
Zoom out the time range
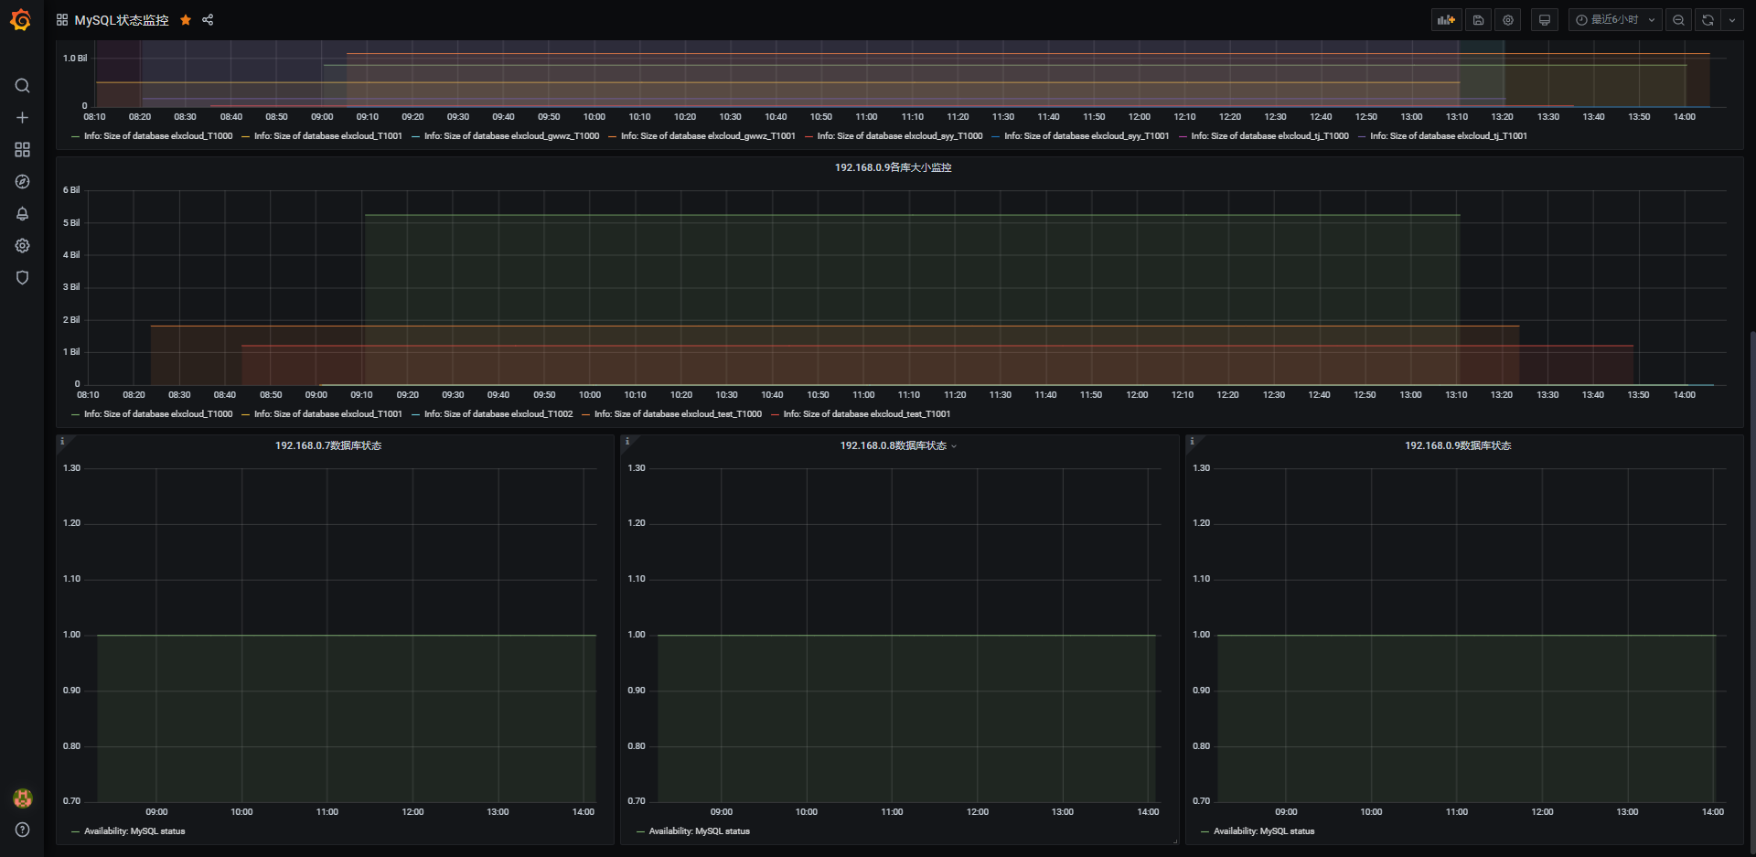click(x=1678, y=20)
